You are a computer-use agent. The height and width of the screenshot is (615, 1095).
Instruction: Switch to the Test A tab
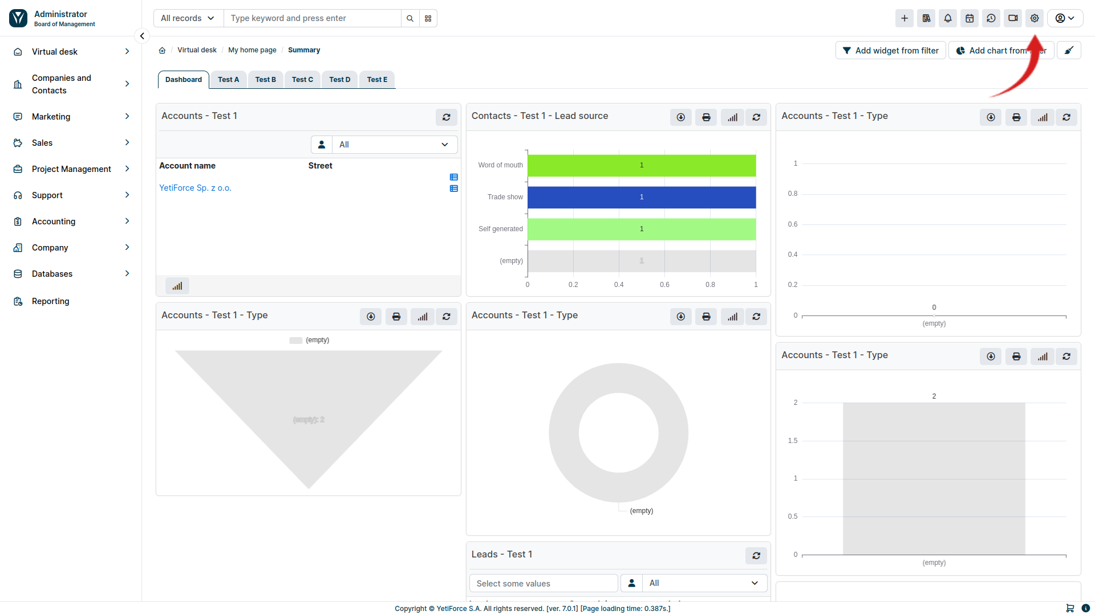229,80
